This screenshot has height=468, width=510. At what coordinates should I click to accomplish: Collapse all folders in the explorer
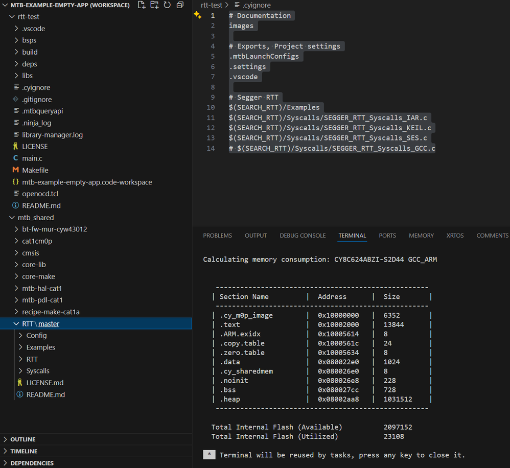(180, 5)
